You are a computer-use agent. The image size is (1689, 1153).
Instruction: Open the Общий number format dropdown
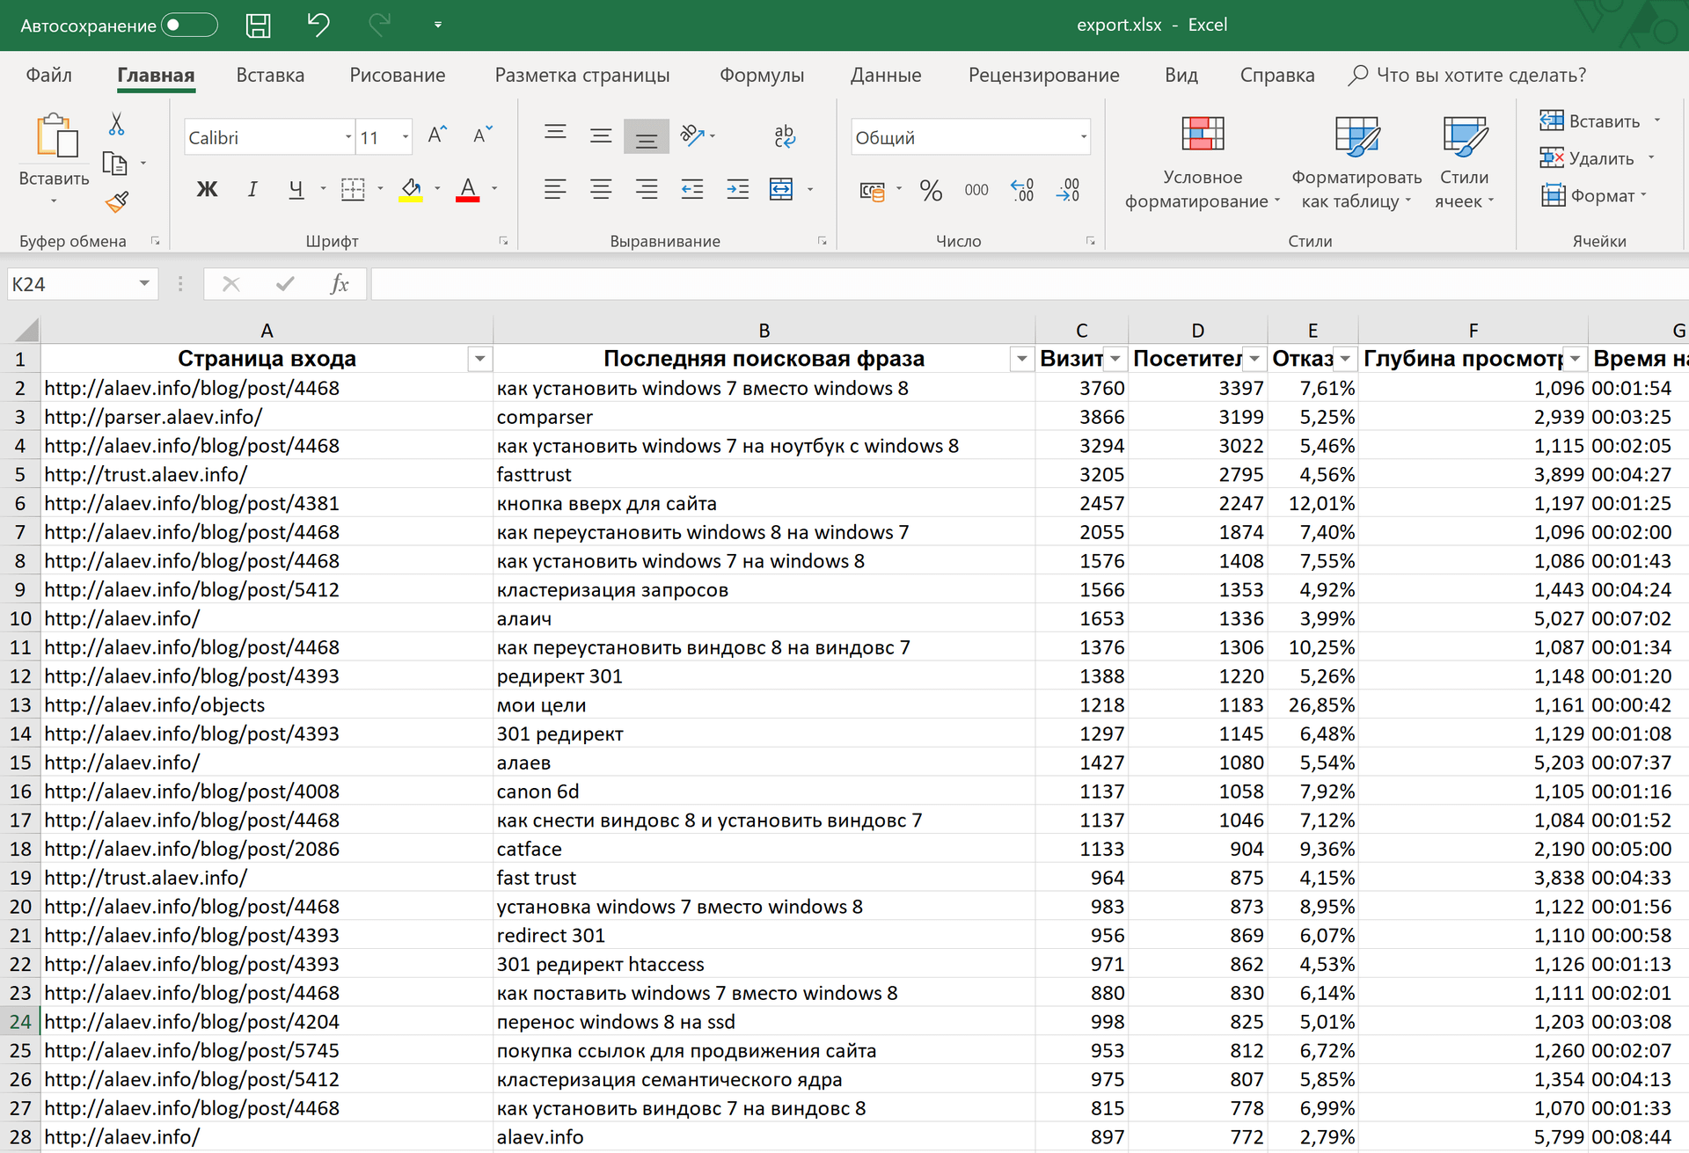coord(1084,137)
